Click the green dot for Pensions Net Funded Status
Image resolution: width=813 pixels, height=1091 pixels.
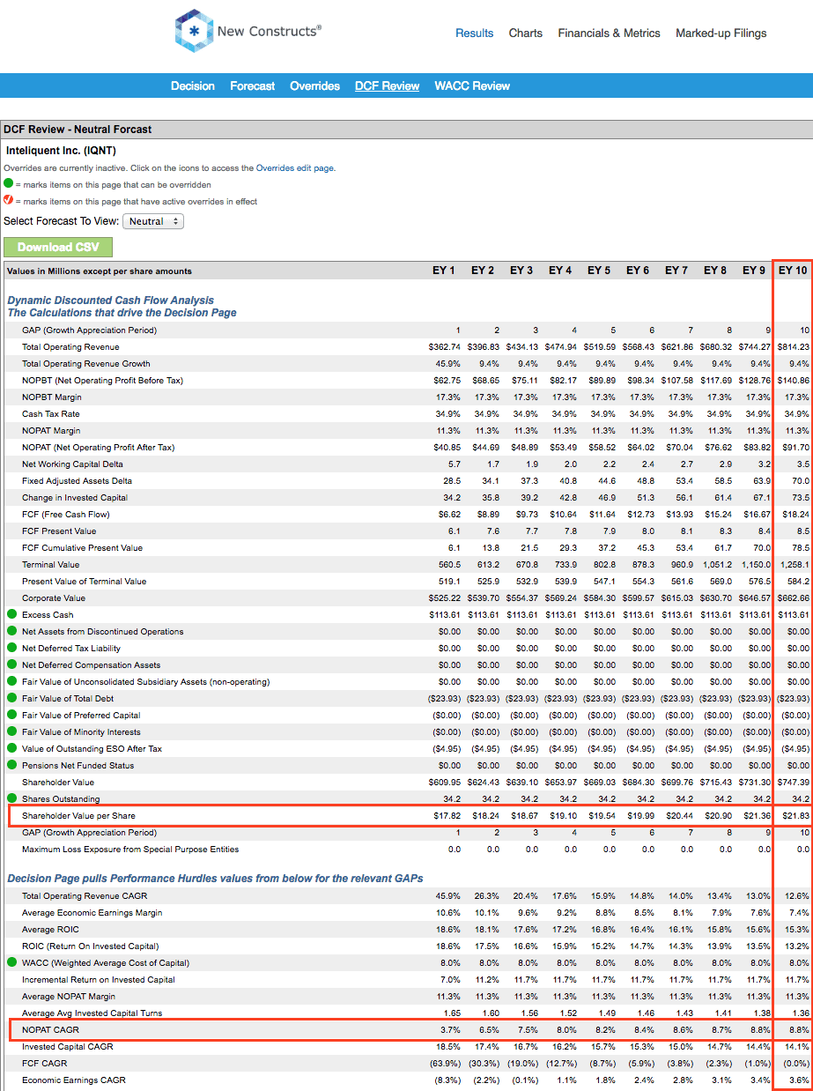11,765
